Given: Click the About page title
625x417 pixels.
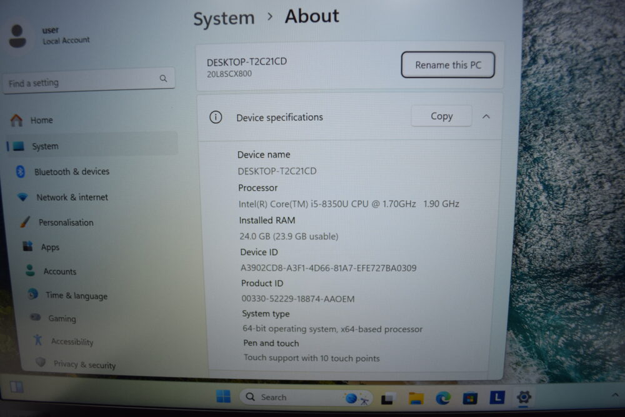Looking at the screenshot, I should (x=312, y=16).
